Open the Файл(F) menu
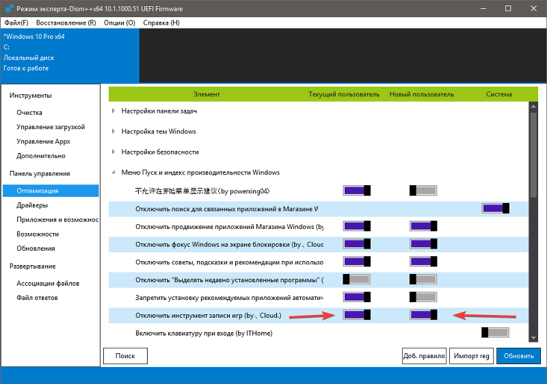The height and width of the screenshot is (384, 547). [x=16, y=23]
